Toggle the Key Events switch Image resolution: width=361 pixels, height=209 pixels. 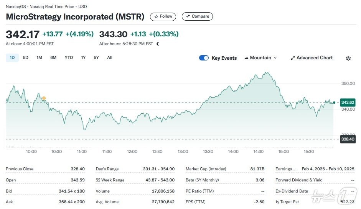coord(204,58)
